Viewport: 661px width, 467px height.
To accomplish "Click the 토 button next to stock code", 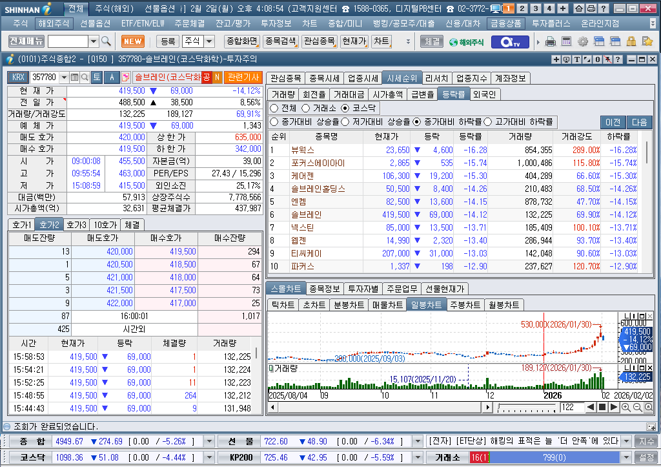I will tap(97, 78).
